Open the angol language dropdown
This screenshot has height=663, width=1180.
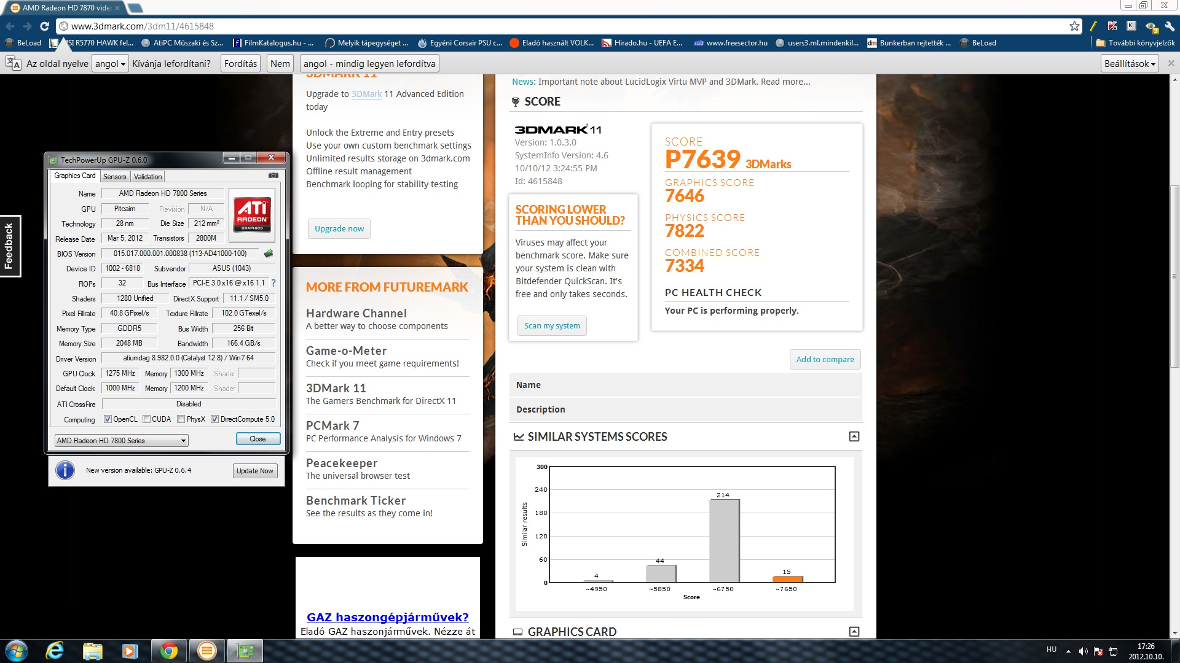[110, 64]
